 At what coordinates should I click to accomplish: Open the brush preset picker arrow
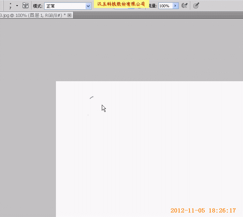tap(17, 6)
